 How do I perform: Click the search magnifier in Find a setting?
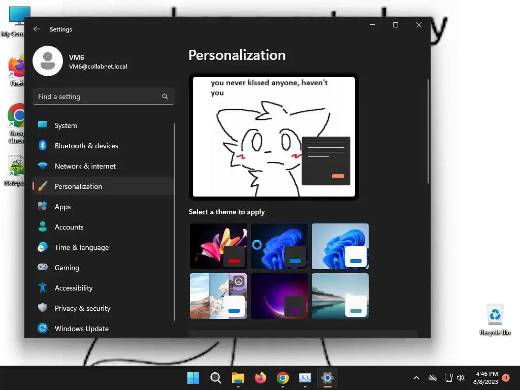[x=165, y=96]
